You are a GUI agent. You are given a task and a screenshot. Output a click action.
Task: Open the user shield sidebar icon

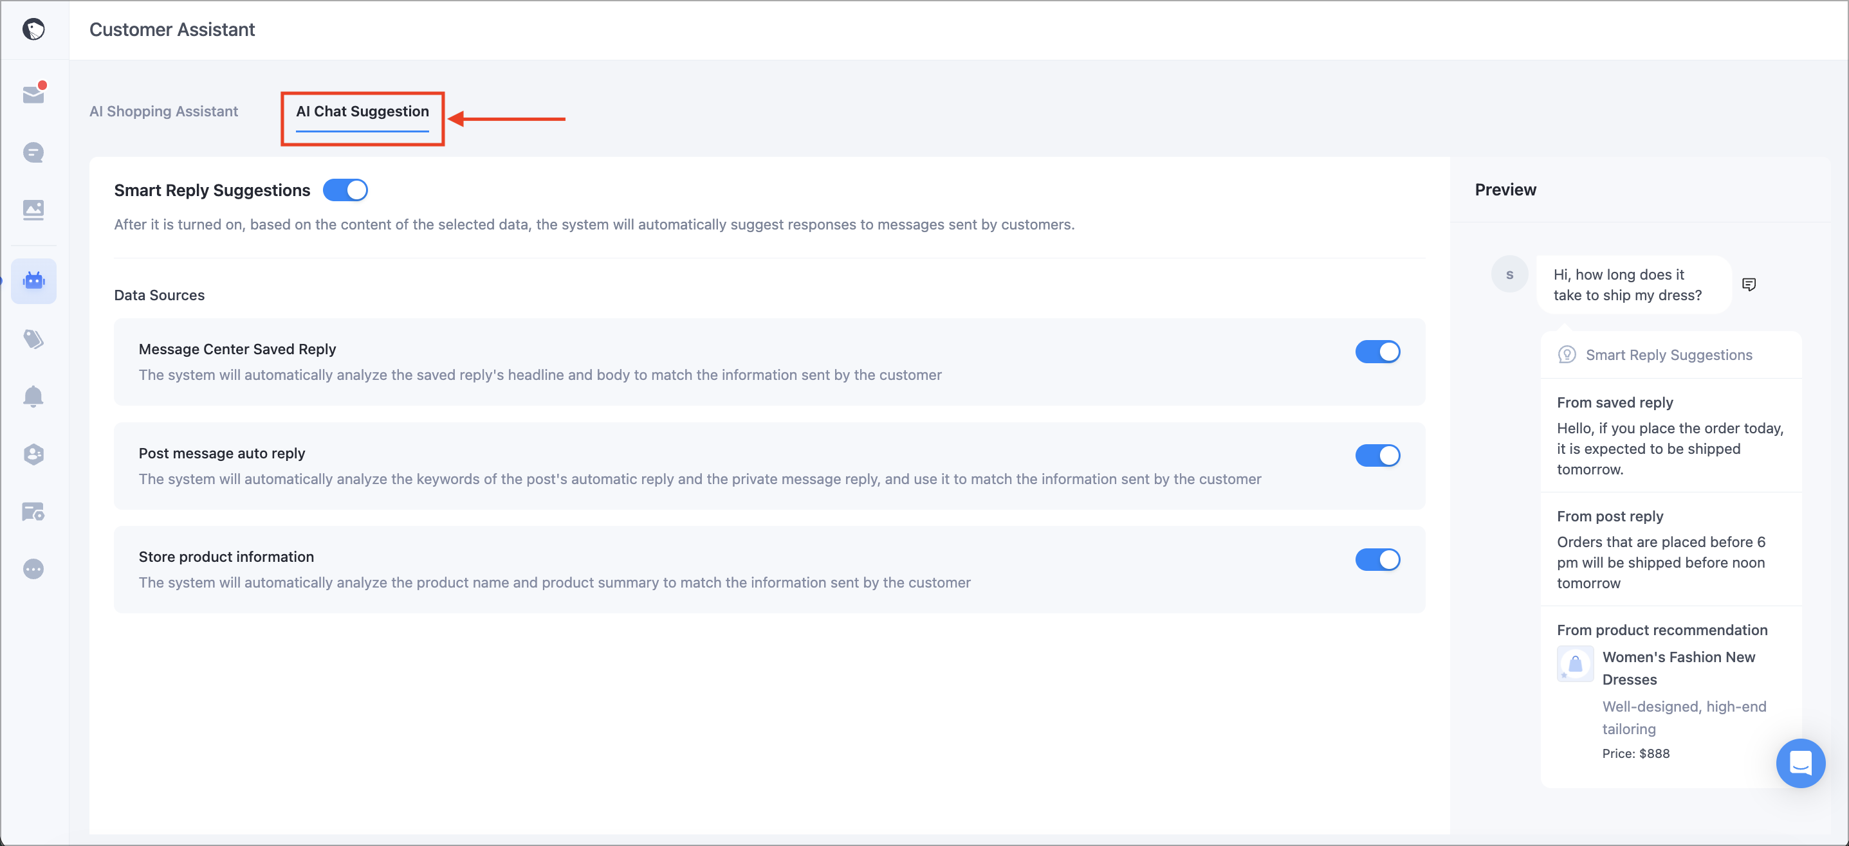pos(33,454)
